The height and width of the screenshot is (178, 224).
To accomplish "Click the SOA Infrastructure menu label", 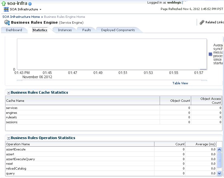I will 24,9.
